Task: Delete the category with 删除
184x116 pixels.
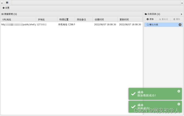Action: (177, 19)
